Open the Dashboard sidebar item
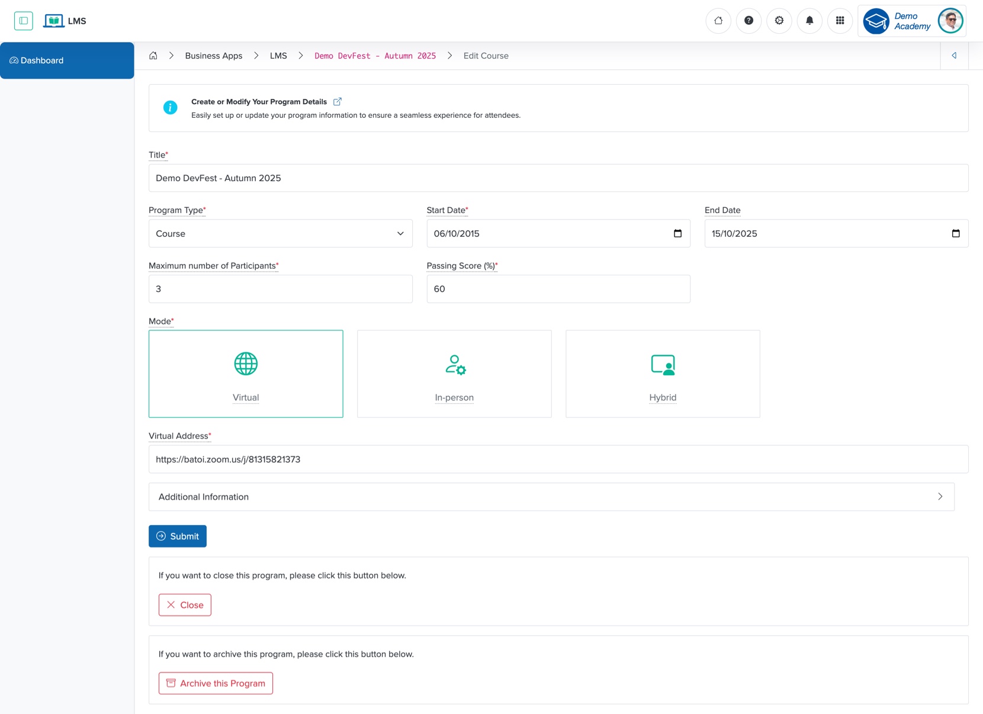 click(41, 60)
